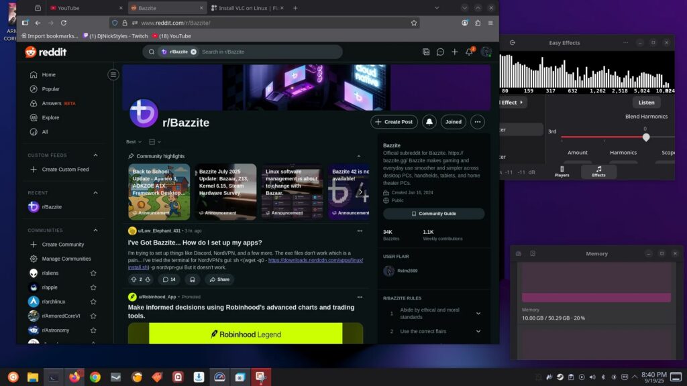Switch to Install VLC on Linux tab
This screenshot has height=386, width=687.
click(247, 8)
